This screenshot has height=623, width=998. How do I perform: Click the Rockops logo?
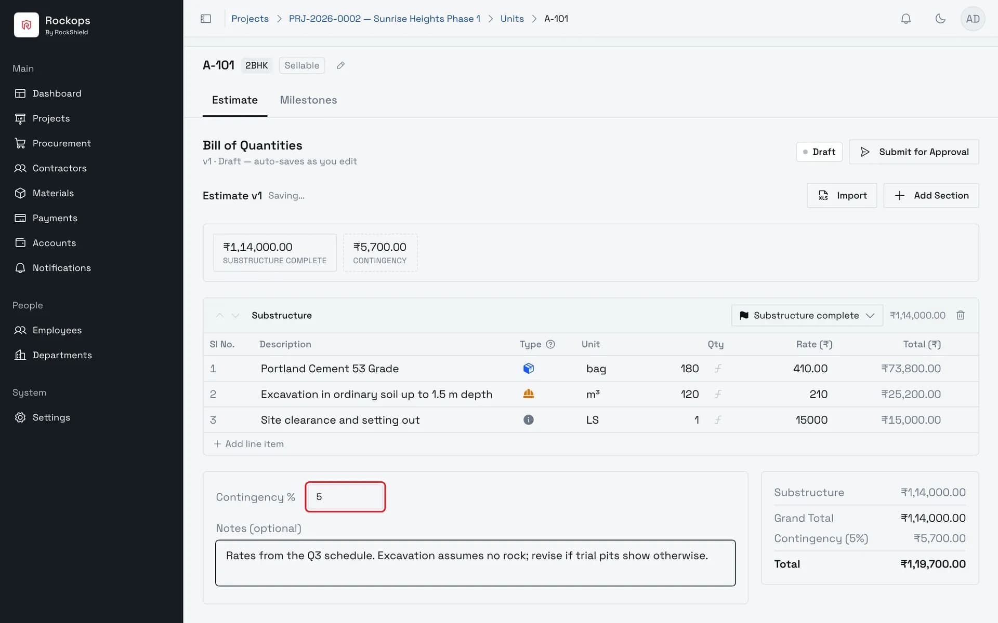[x=27, y=25]
